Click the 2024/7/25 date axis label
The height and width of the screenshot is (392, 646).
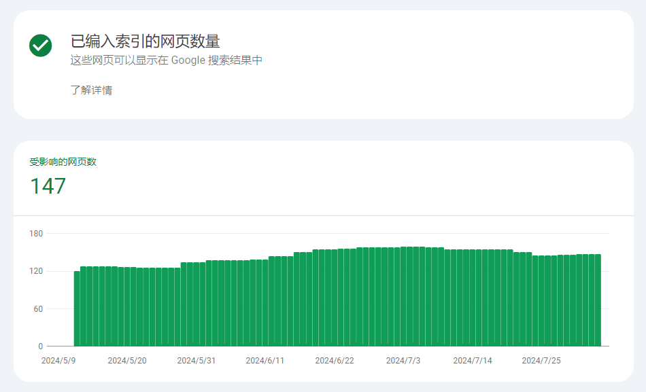(x=541, y=361)
